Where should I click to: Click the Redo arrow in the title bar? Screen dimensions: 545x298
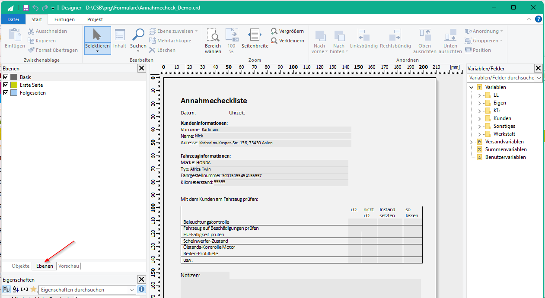pos(45,8)
